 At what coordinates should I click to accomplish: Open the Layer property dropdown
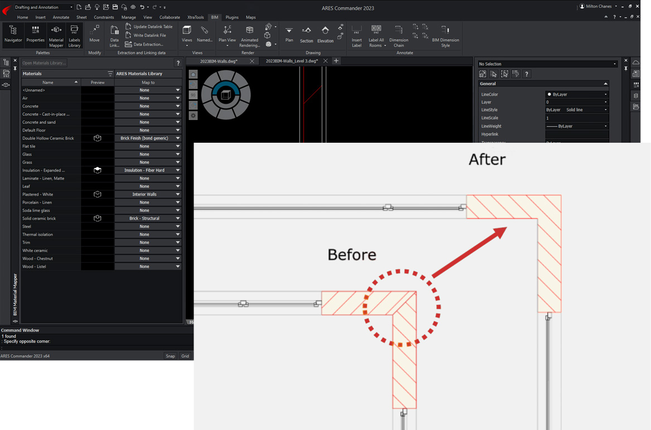coord(577,102)
